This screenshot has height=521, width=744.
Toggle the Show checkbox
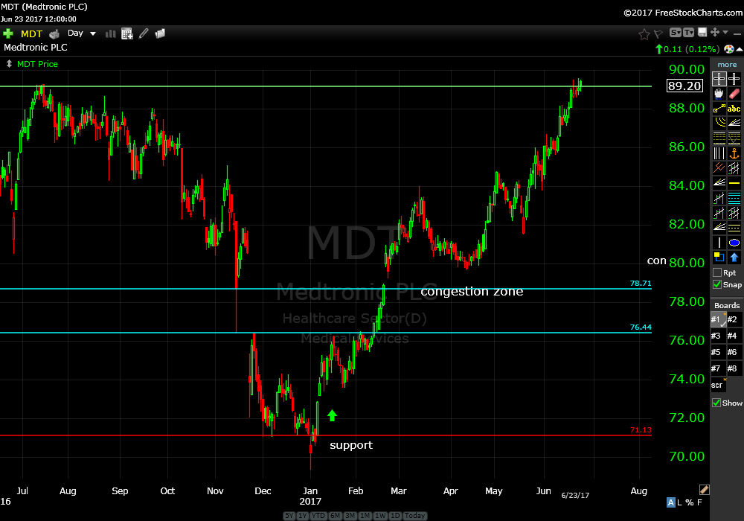717,403
